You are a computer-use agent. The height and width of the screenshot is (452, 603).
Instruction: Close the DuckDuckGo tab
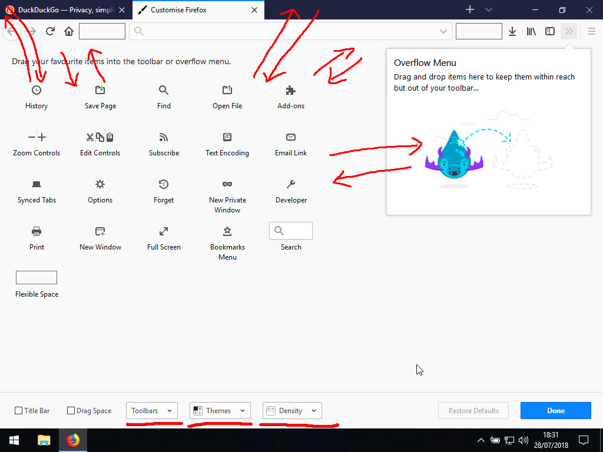(x=122, y=10)
